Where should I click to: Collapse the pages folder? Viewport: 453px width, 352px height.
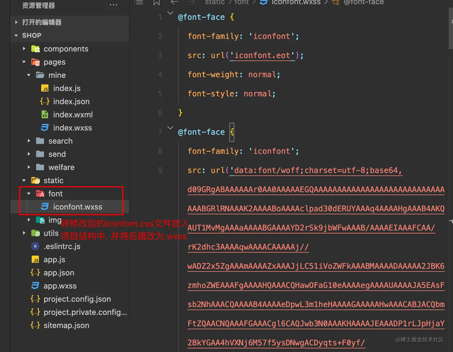(24, 62)
